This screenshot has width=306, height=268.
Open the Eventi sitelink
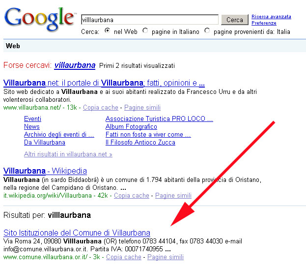tap(32, 119)
